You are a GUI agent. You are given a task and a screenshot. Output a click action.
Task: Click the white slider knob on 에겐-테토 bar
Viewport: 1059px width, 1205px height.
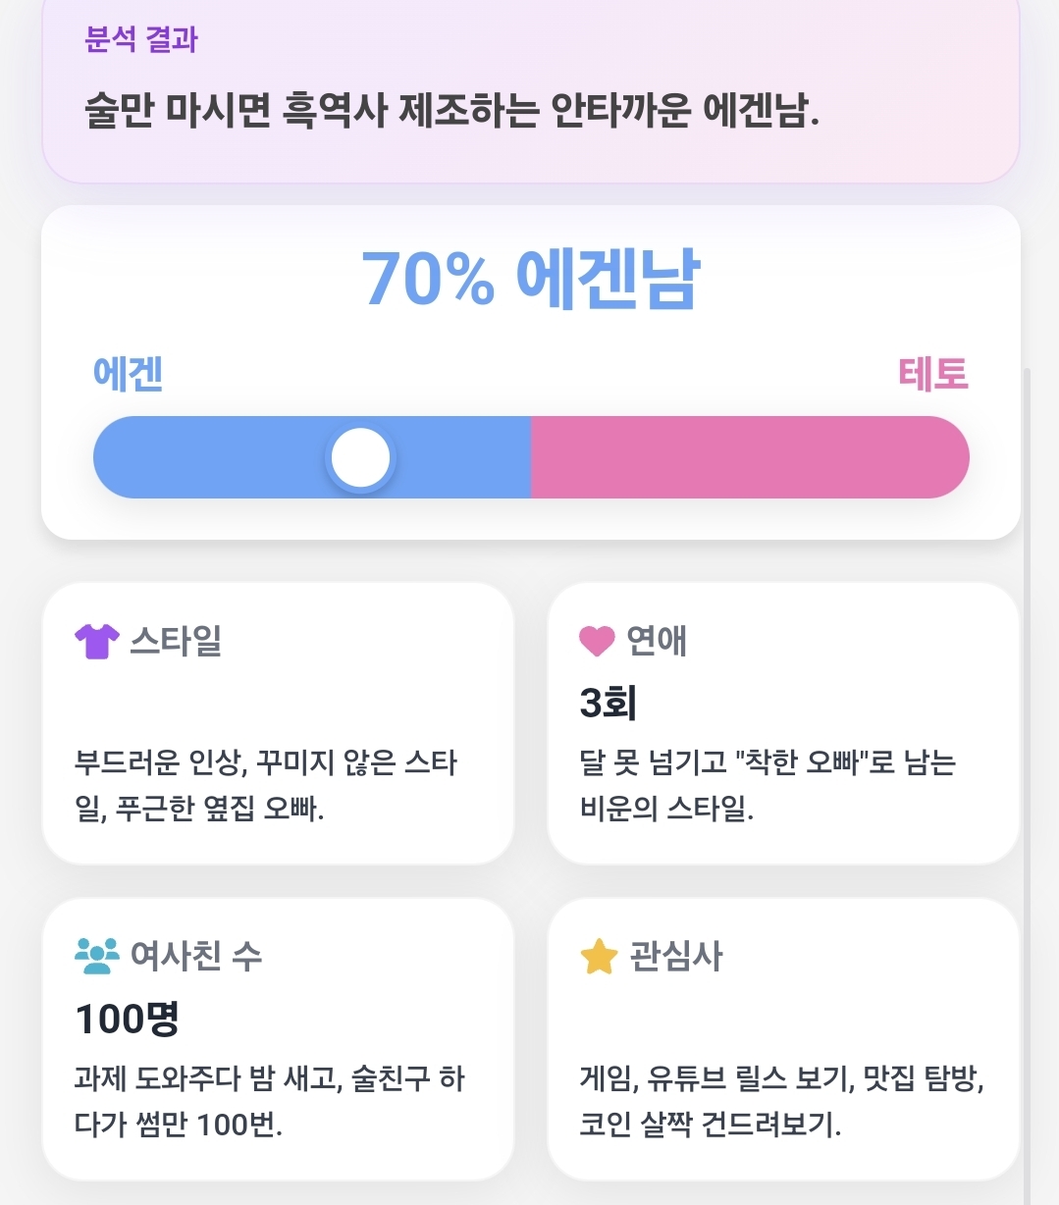point(360,458)
